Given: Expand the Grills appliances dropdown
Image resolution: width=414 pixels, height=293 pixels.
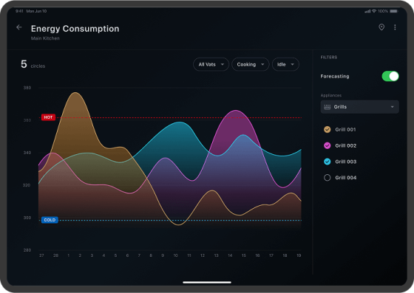Looking at the screenshot, I should click(359, 107).
